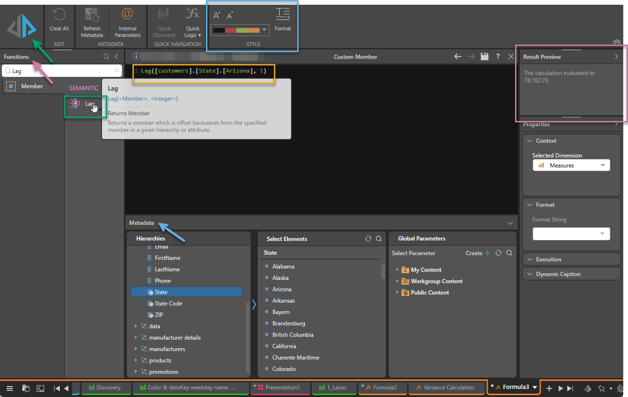Search within Select Elements
Screen dimensions: 628x397
pyautogui.click(x=379, y=239)
